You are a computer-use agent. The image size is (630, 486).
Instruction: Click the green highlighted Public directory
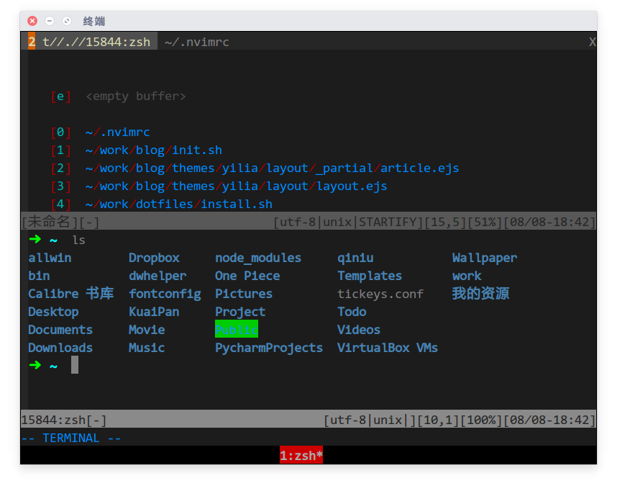pos(237,329)
